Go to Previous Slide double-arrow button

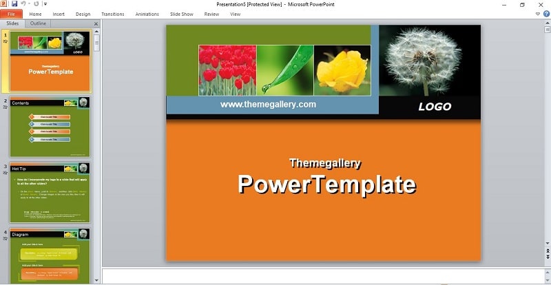548,250
